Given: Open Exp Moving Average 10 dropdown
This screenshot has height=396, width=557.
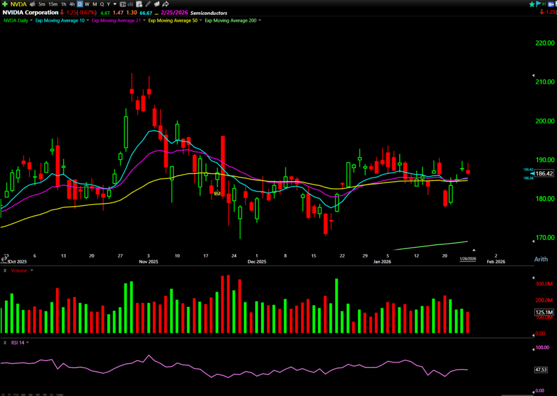Looking at the screenshot, I should [87, 21].
